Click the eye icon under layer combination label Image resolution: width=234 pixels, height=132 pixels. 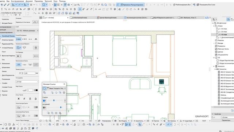16,15
